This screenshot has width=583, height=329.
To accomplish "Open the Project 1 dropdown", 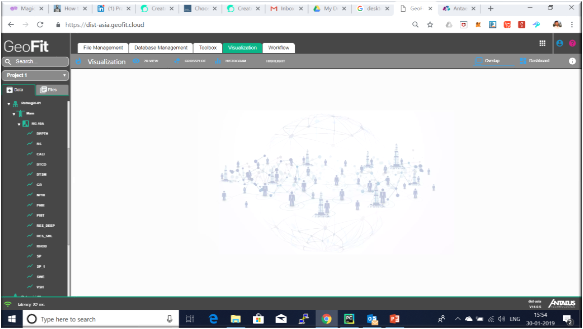I will pos(35,75).
